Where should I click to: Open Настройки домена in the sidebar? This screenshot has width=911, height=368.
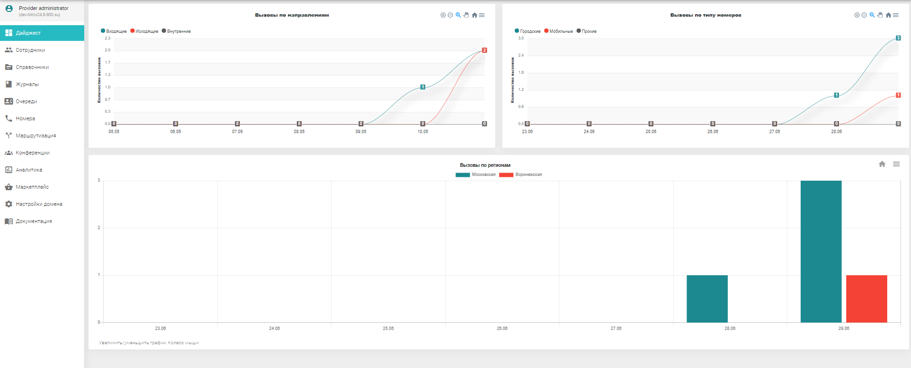click(x=42, y=204)
